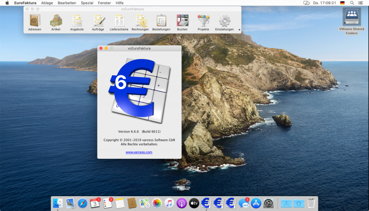Screen dimensions: 369x211
Task: Open the Applications folder stack in Dock
Action: [x=286, y=204]
